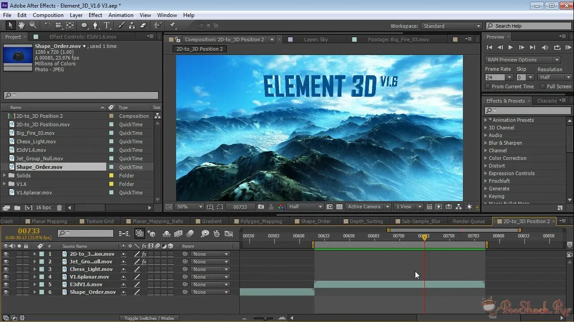Create new folder in Project panel
The image size is (574, 322).
(x=17, y=208)
